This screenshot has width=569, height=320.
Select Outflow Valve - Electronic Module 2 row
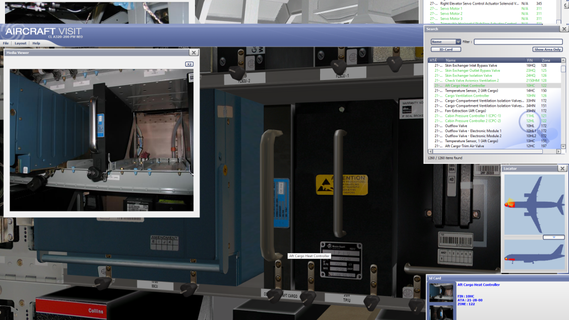click(x=494, y=136)
